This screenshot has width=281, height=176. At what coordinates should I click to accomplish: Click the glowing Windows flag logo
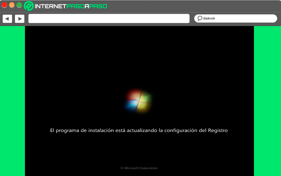tap(138, 101)
